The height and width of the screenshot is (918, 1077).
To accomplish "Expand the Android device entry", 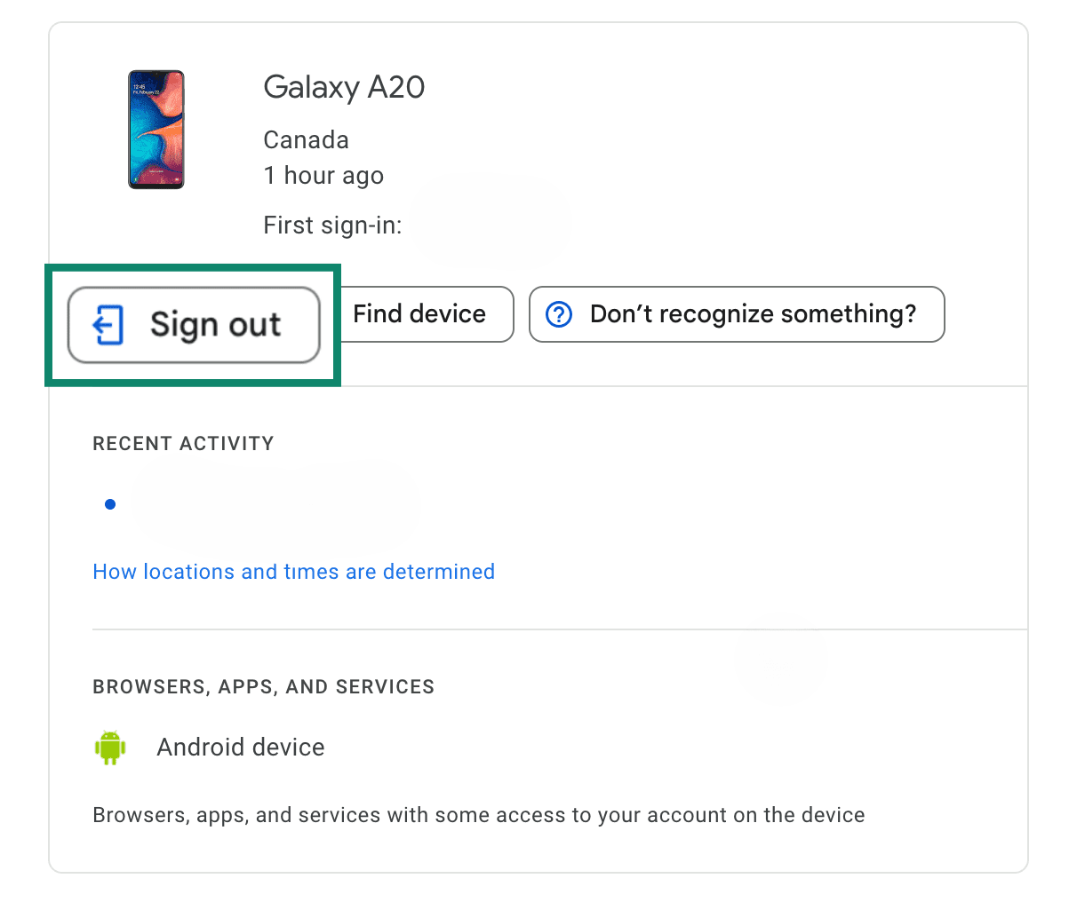I will pos(240,747).
